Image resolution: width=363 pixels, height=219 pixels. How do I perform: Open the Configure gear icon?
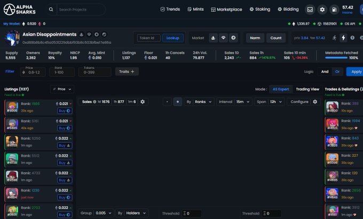pyautogui.click(x=315, y=101)
